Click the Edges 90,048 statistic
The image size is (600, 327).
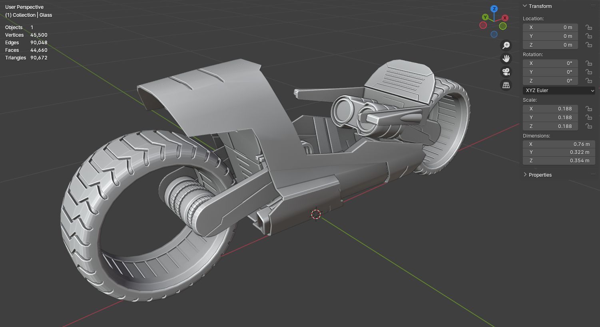point(26,43)
